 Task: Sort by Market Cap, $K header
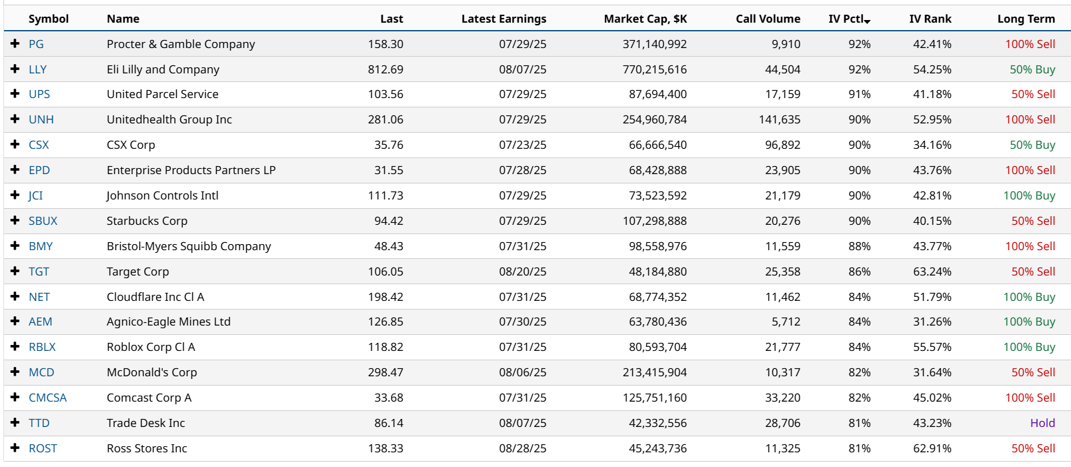645,19
